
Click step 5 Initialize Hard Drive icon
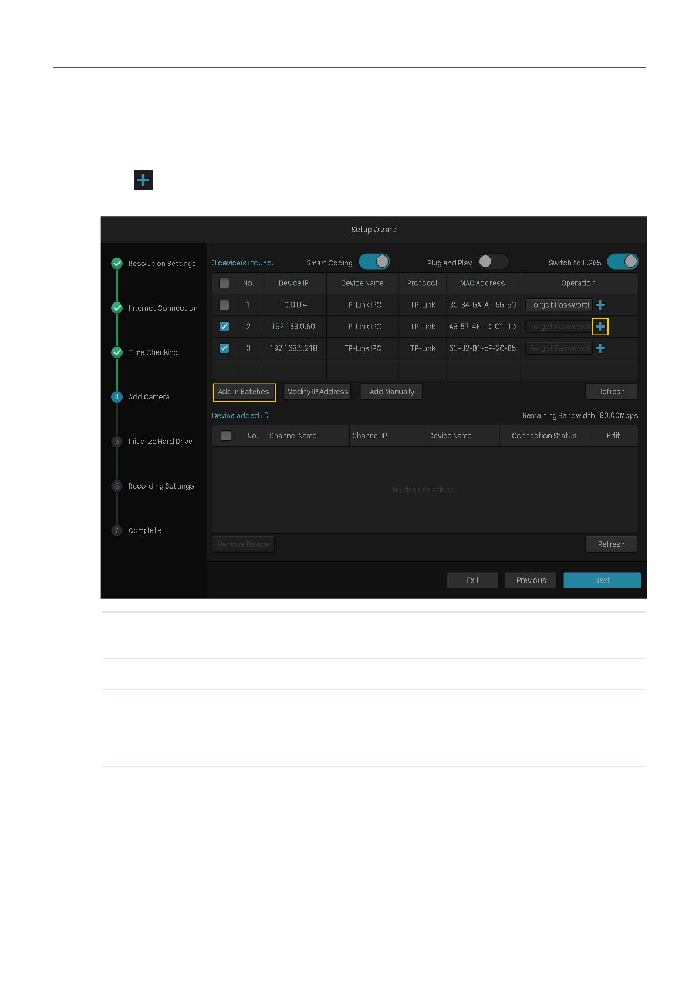tap(117, 442)
